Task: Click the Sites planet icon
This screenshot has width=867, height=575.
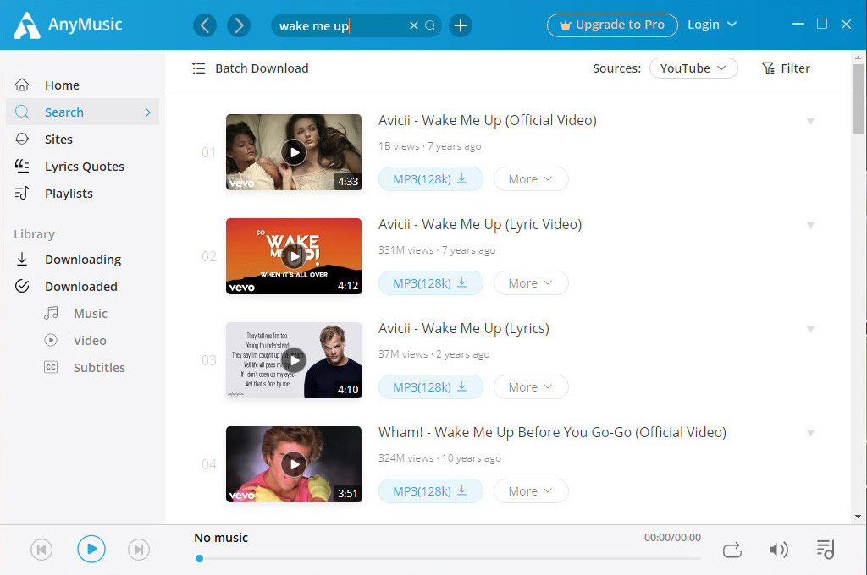Action: [x=22, y=139]
